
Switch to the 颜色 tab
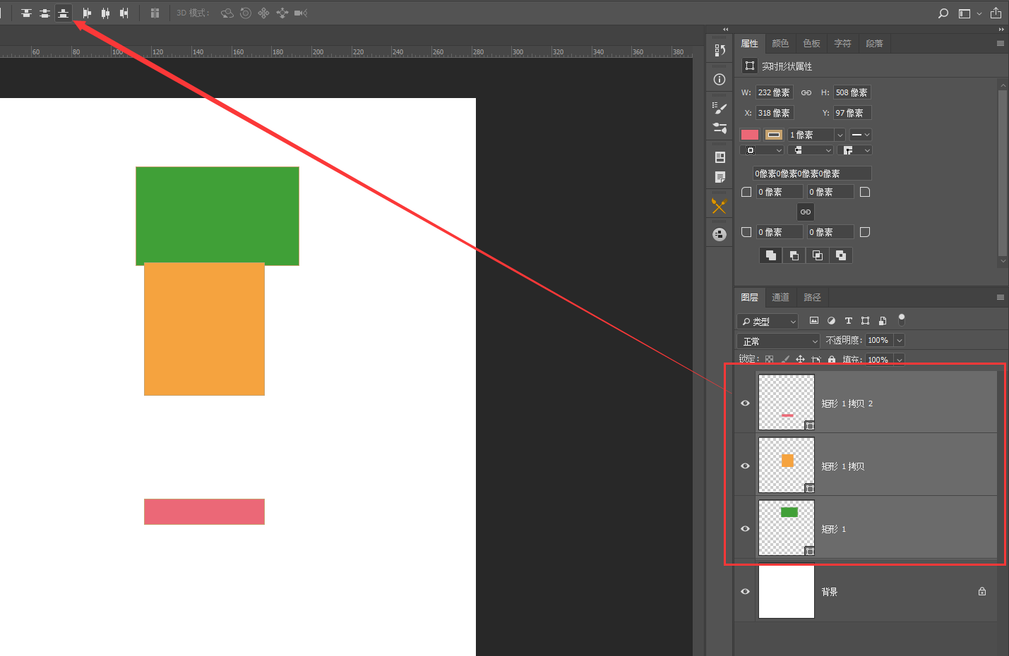[x=780, y=44]
